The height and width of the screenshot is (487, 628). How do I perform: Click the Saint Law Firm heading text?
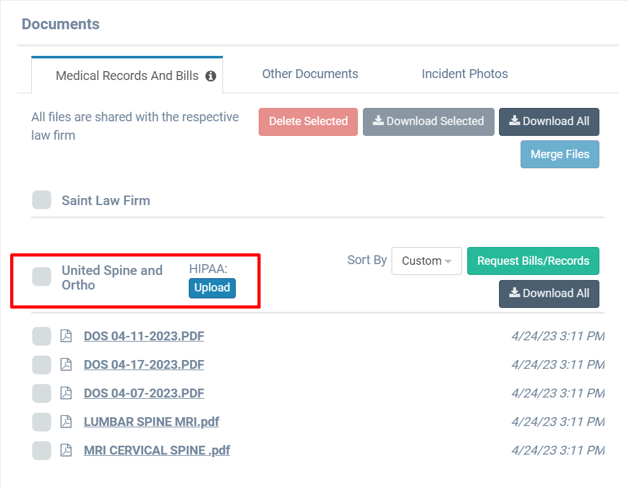click(106, 201)
